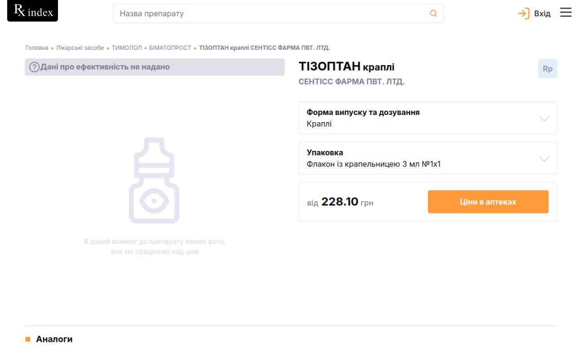Click the Вхід login link
575x345 pixels.
click(542, 13)
